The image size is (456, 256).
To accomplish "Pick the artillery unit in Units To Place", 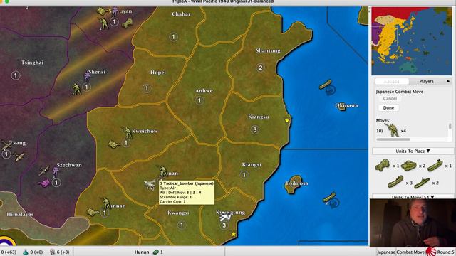I will click(383, 165).
